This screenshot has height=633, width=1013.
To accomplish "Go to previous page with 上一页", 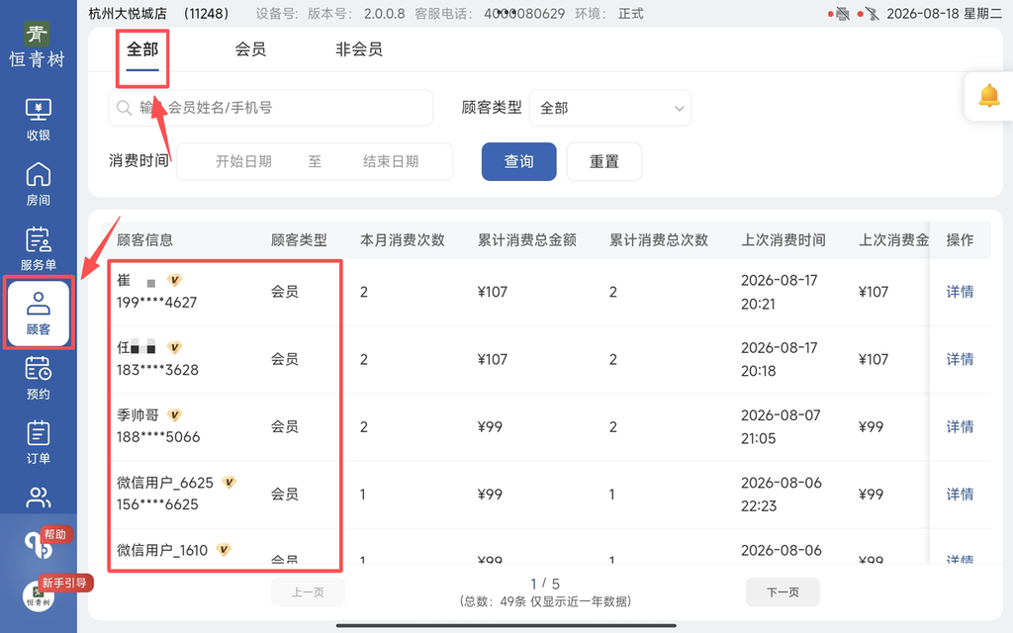I will click(x=309, y=592).
